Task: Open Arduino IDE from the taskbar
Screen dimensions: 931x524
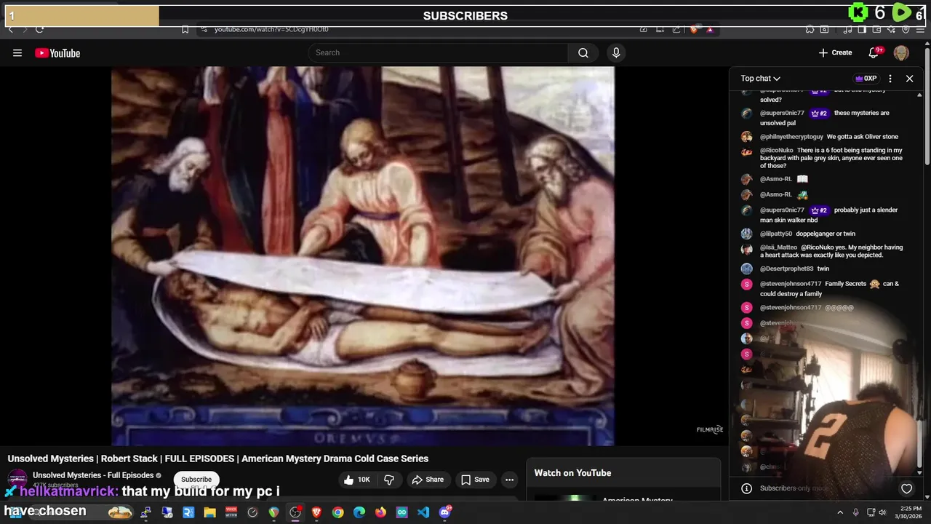Action: click(x=401, y=512)
